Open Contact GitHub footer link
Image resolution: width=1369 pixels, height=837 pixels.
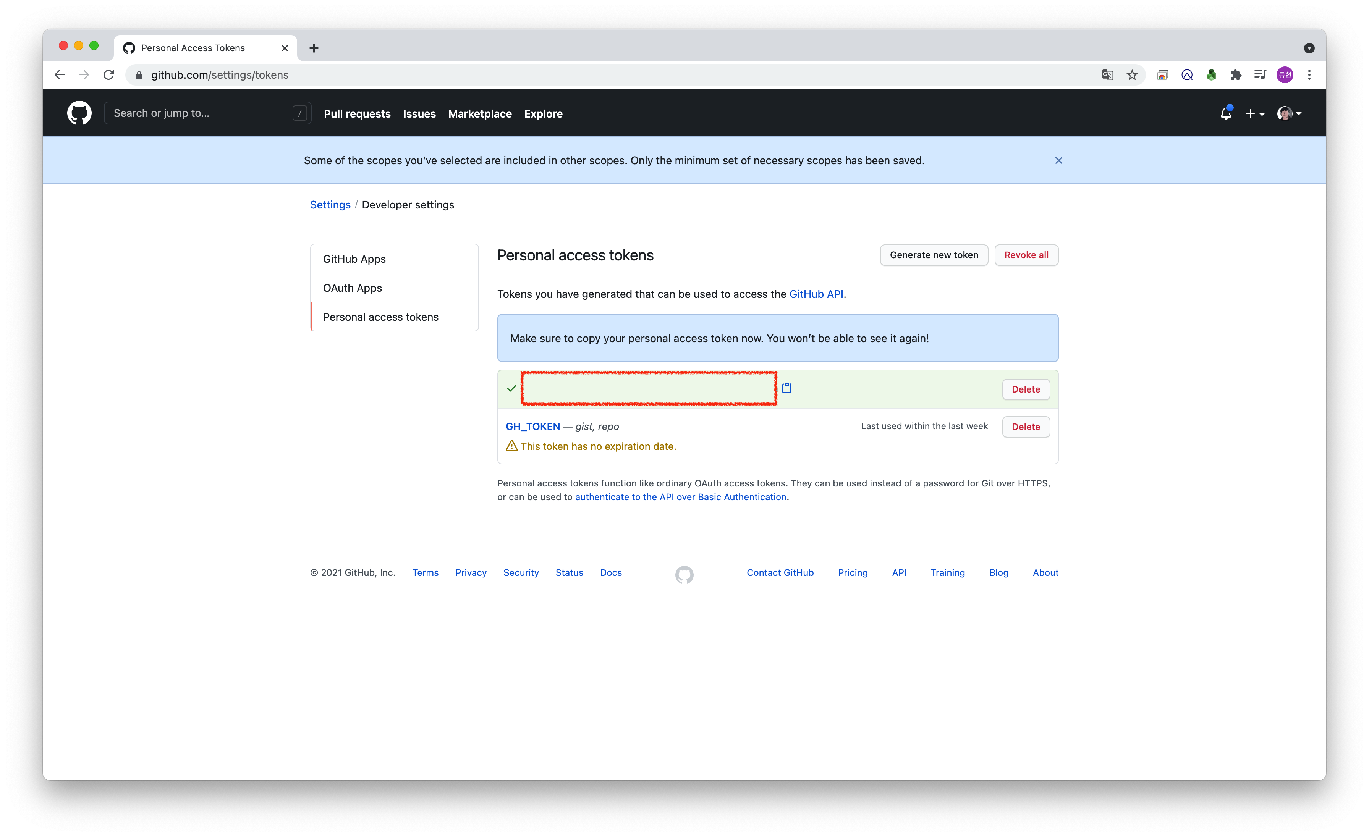point(780,573)
